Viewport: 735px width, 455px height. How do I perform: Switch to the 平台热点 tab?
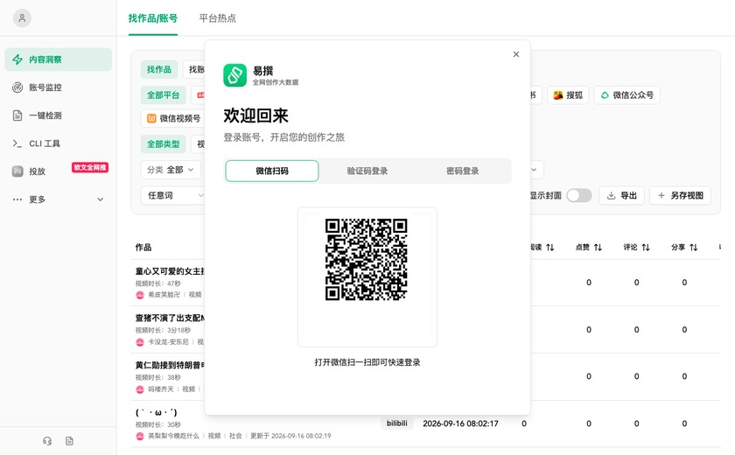pyautogui.click(x=218, y=18)
